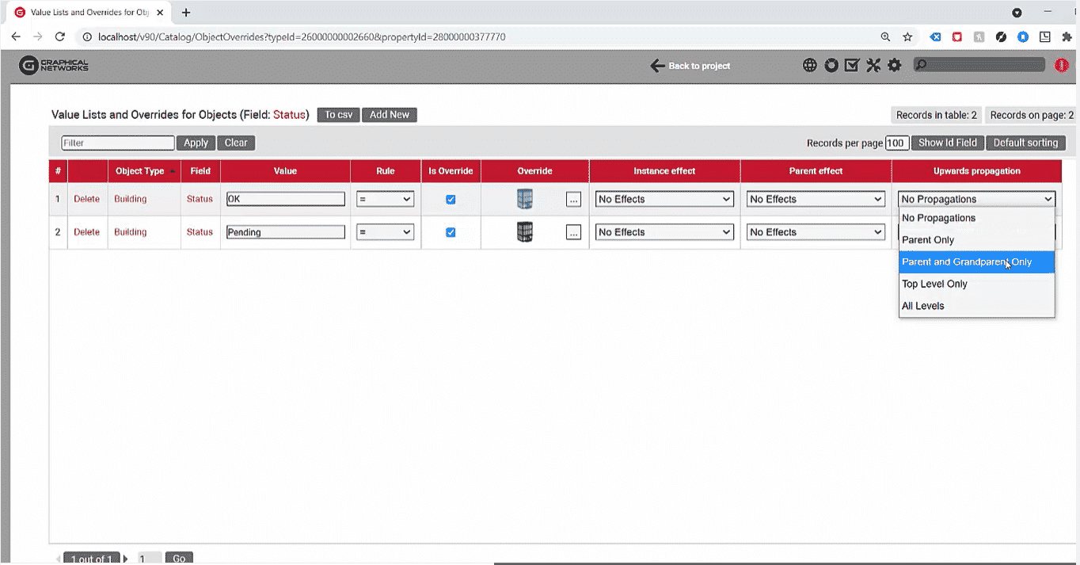Click the browser address bar URL
This screenshot has height=565, width=1080.
click(x=301, y=36)
